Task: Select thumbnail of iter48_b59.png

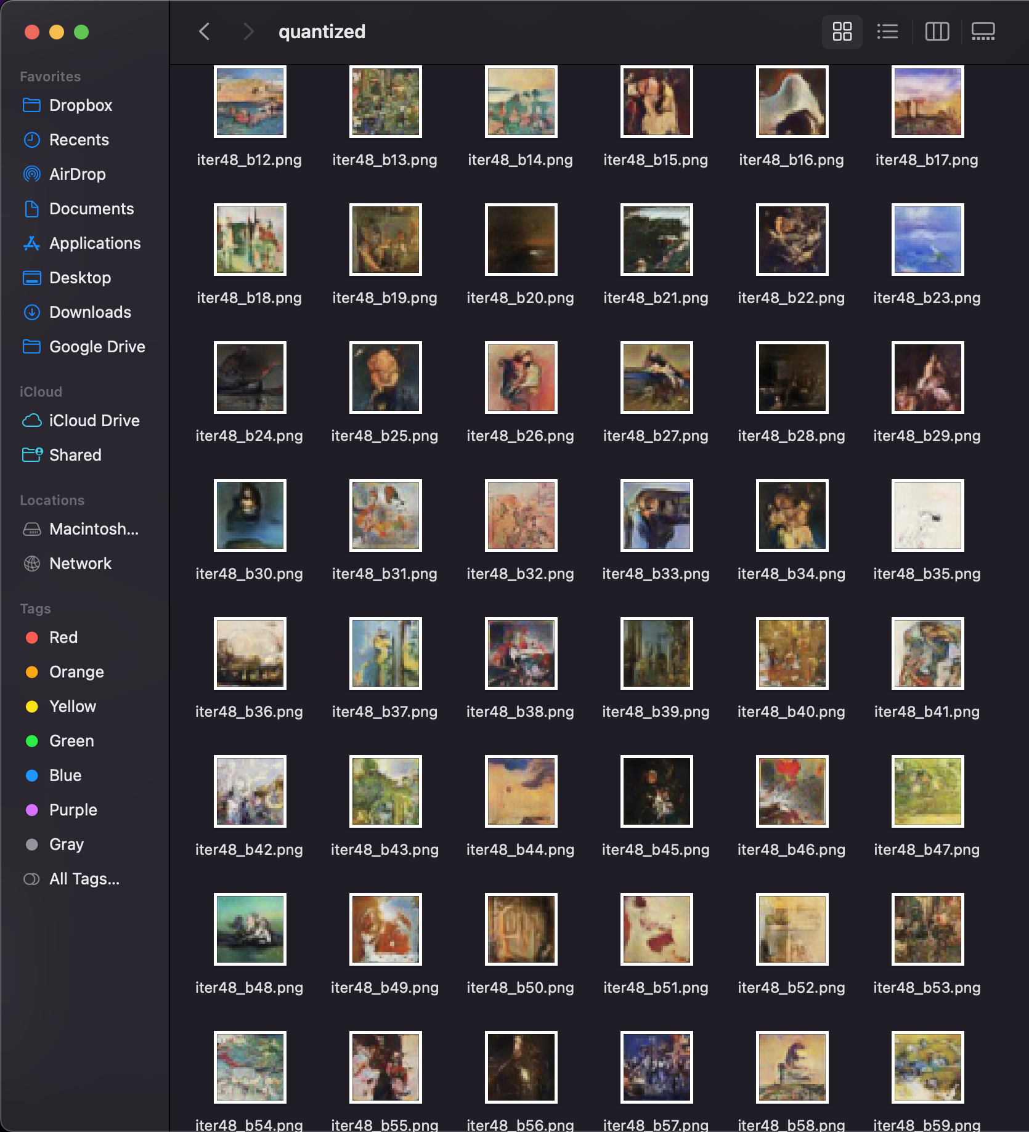Action: (928, 1067)
